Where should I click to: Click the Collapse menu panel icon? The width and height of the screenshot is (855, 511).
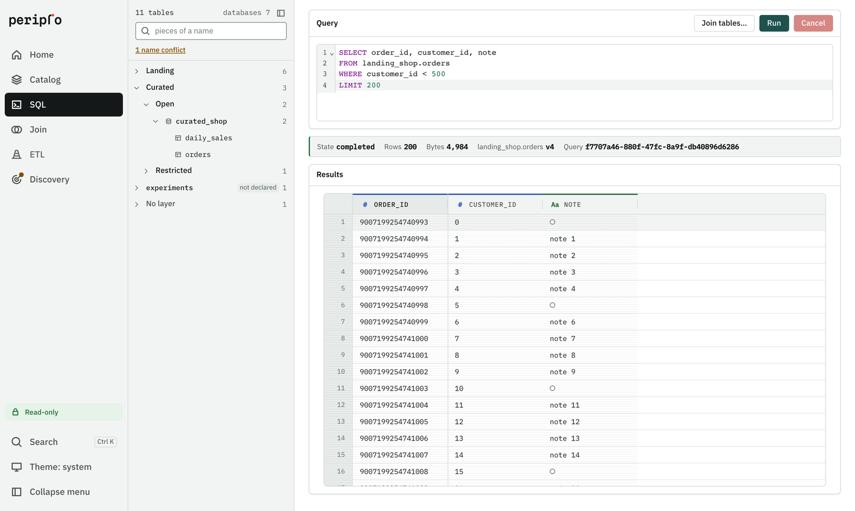[x=17, y=492]
